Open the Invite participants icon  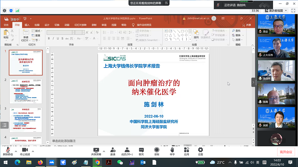tap(113, 152)
